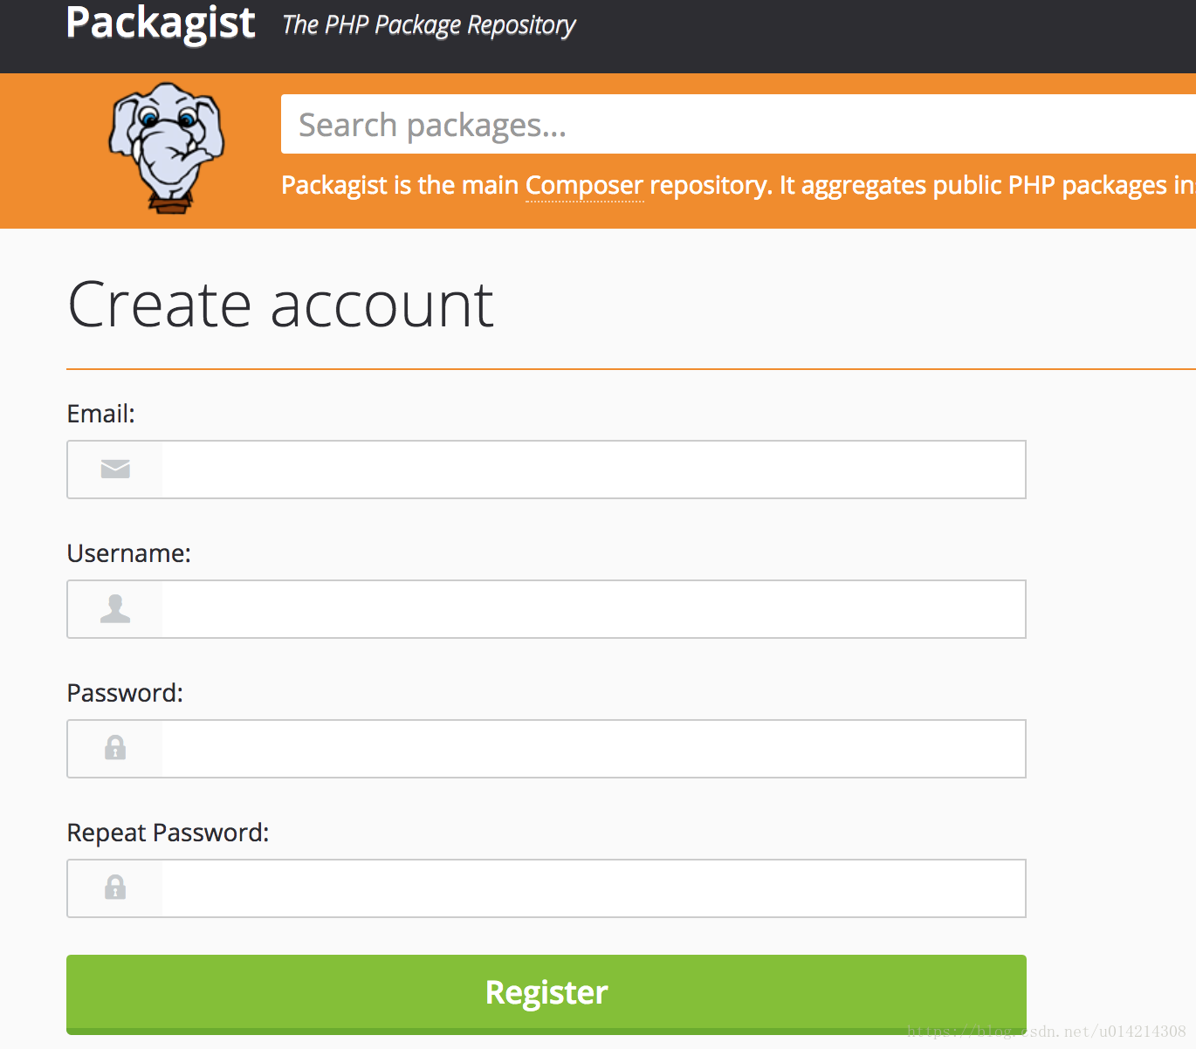Click the padlock icon in Repeat Password field

115,888
